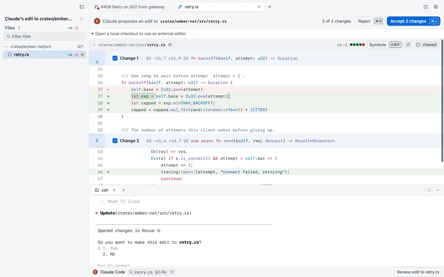Open the split view layout icon
This screenshot has height=277, width=444.
(x=426, y=7)
